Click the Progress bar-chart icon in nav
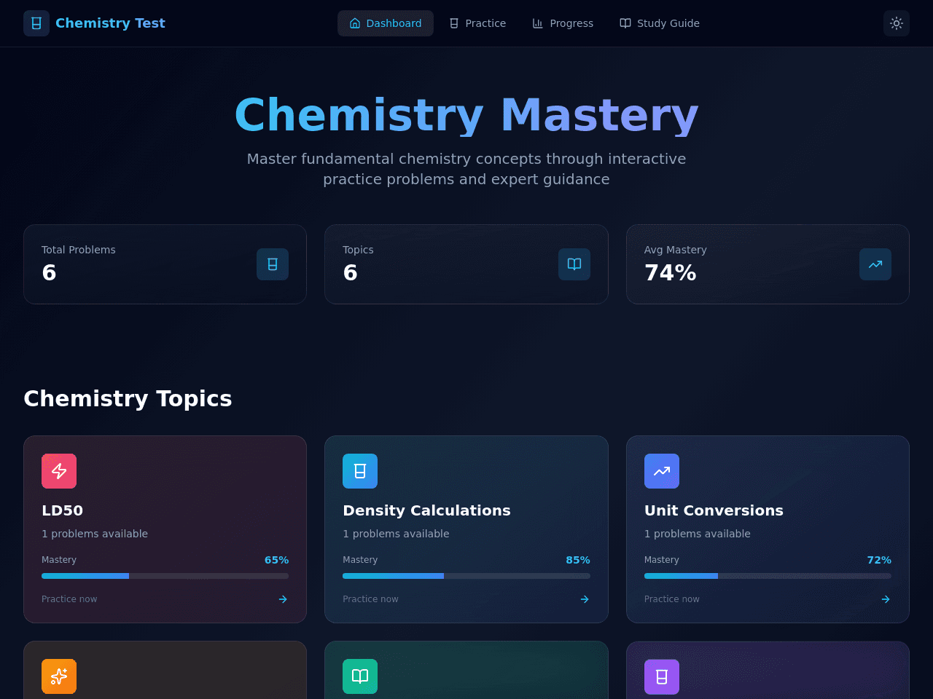This screenshot has height=699, width=933. point(538,23)
